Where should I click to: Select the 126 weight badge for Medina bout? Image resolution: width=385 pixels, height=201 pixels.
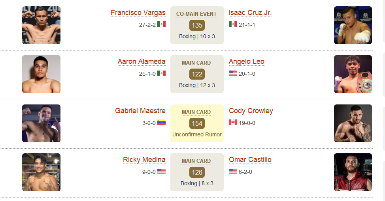197,172
